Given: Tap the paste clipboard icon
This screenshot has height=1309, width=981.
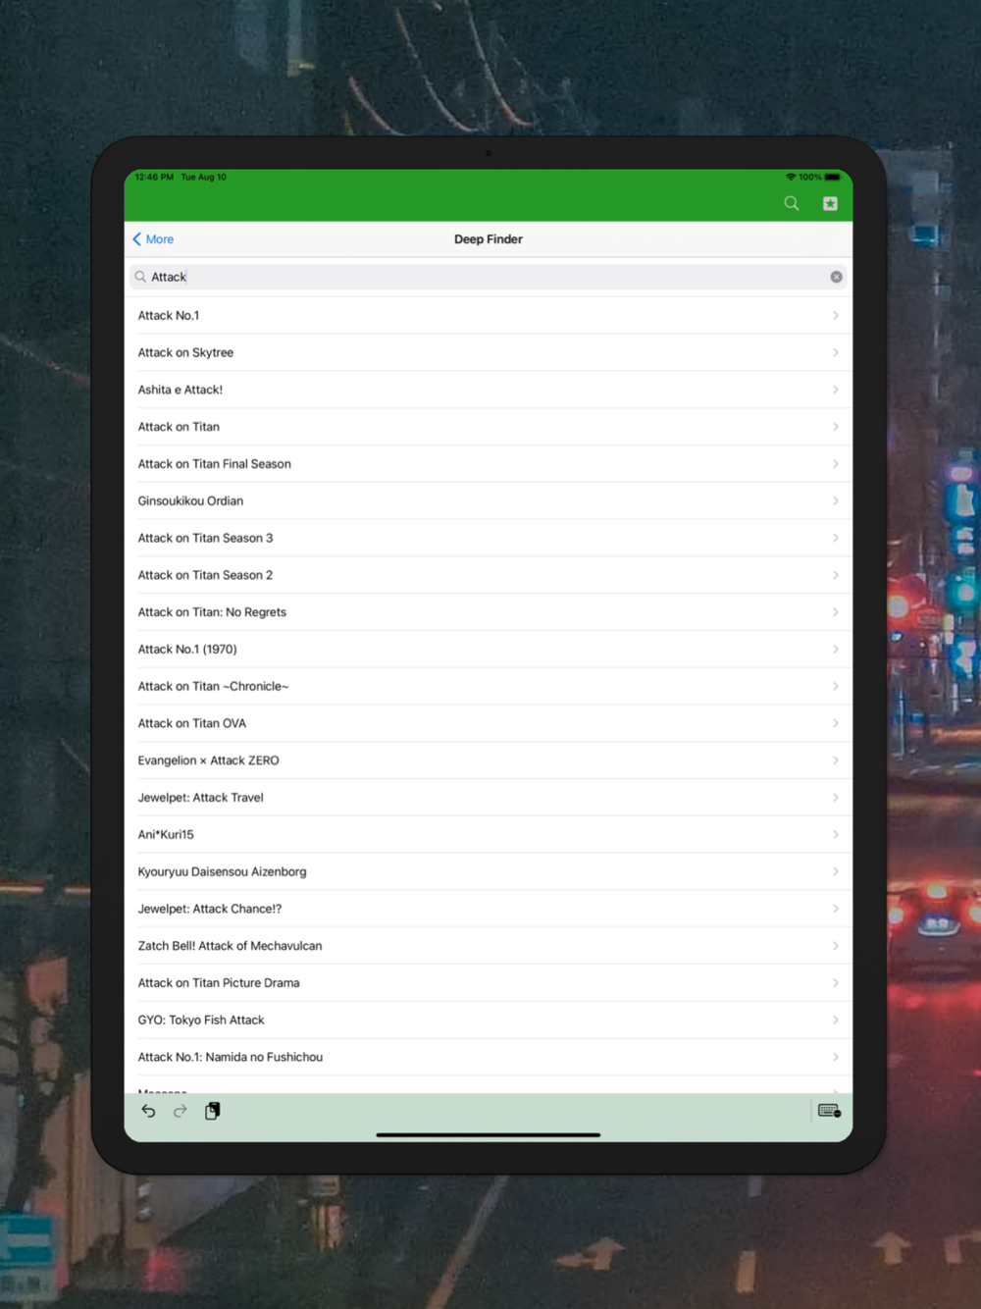Looking at the screenshot, I should point(212,1111).
